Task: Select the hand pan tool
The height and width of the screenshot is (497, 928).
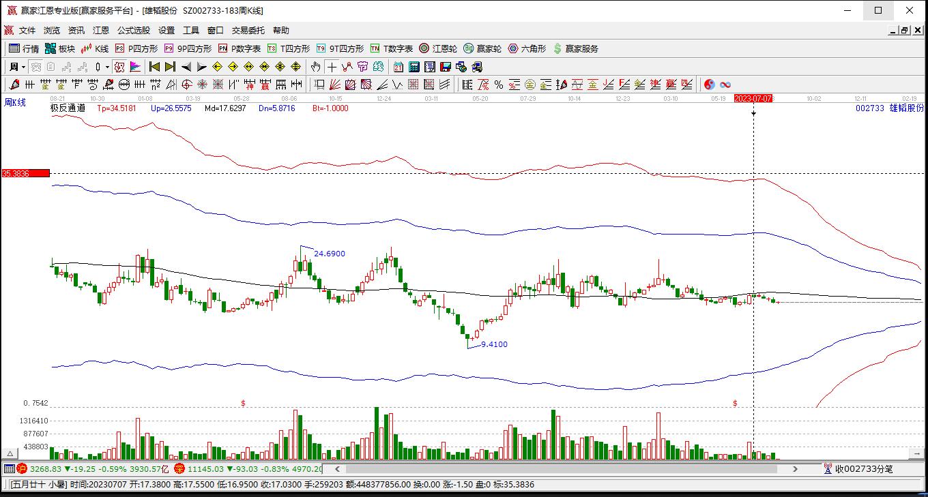Action: pyautogui.click(x=315, y=67)
